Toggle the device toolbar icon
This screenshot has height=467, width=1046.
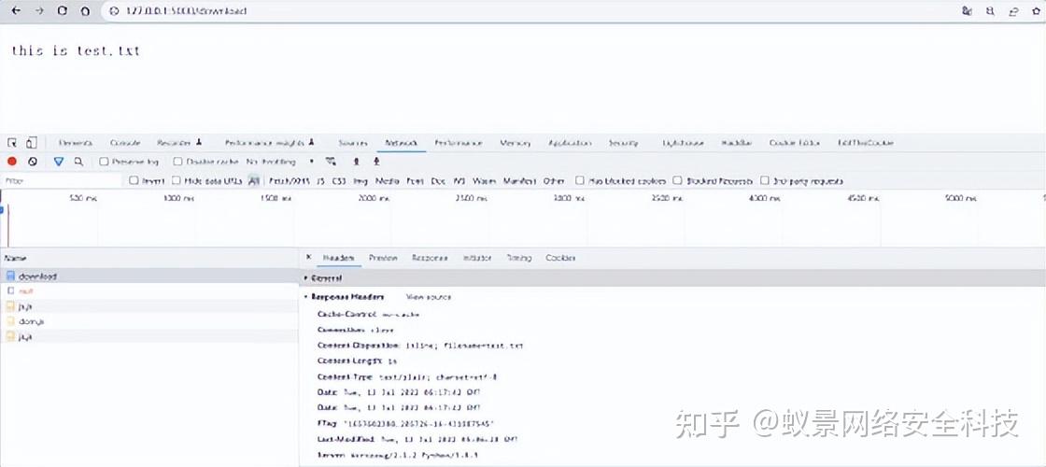pos(31,143)
